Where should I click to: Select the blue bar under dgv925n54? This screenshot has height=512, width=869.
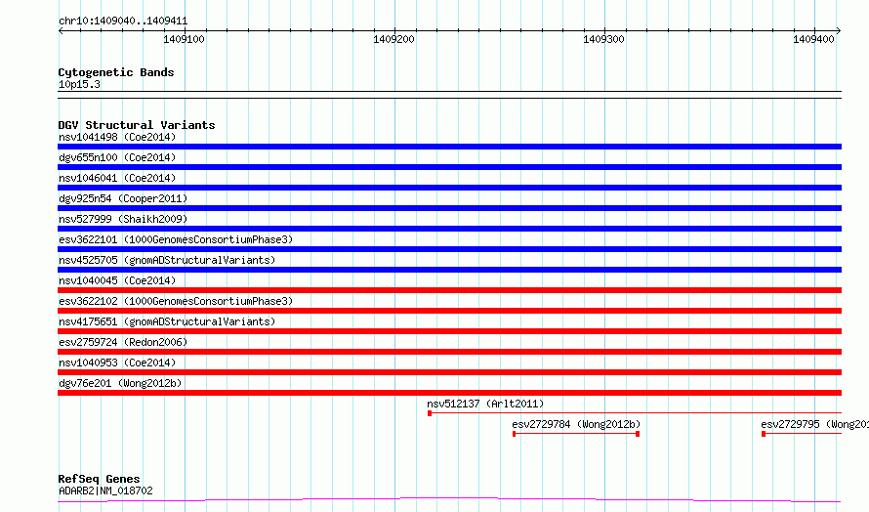click(449, 208)
